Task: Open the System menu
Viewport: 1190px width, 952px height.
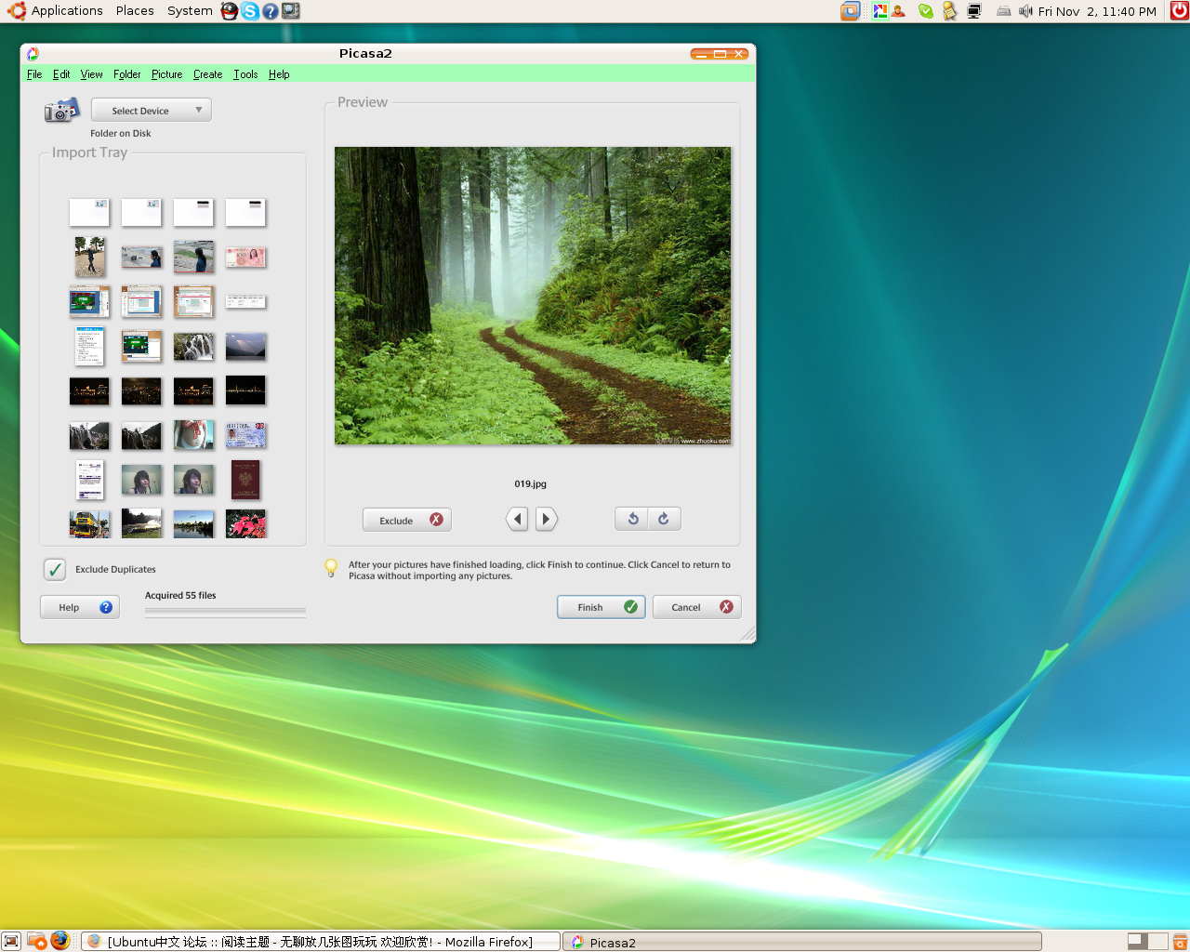Action: (190, 11)
